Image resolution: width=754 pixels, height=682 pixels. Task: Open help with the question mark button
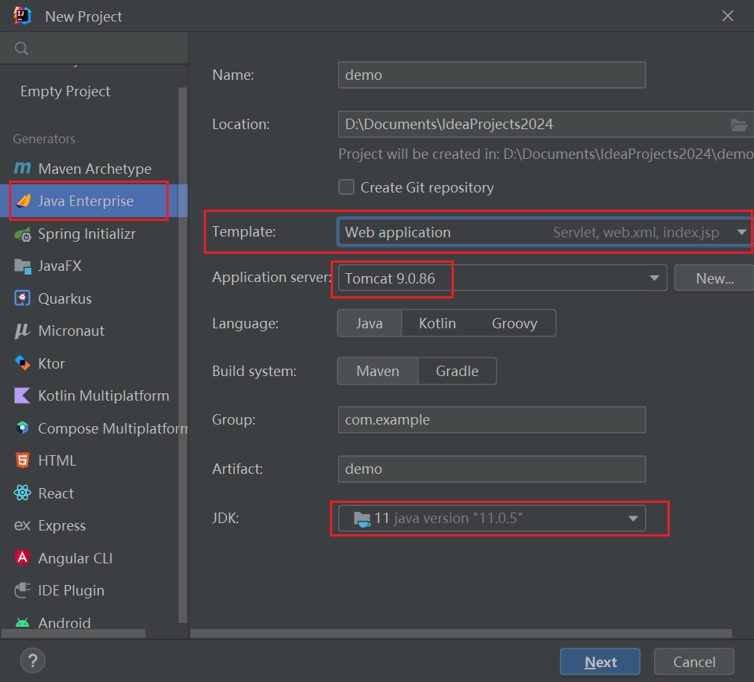(x=33, y=661)
